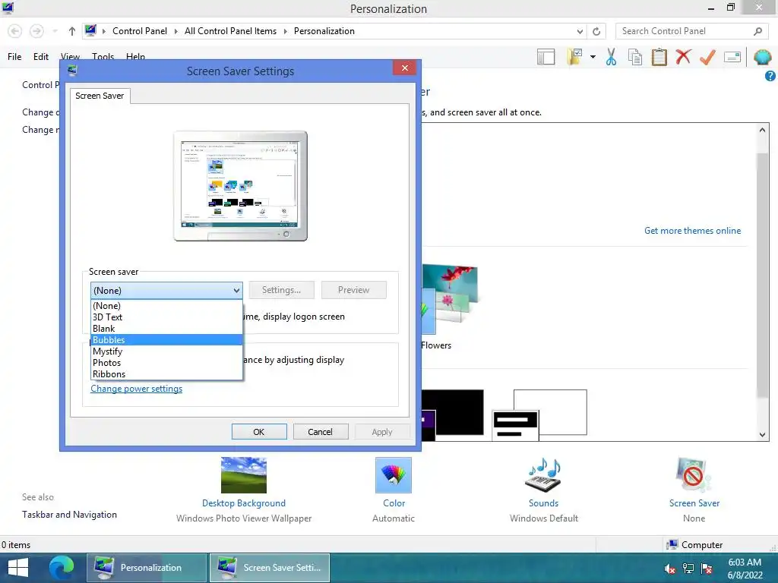Choose Photos screen saver
The image size is (778, 583).
[x=166, y=363]
